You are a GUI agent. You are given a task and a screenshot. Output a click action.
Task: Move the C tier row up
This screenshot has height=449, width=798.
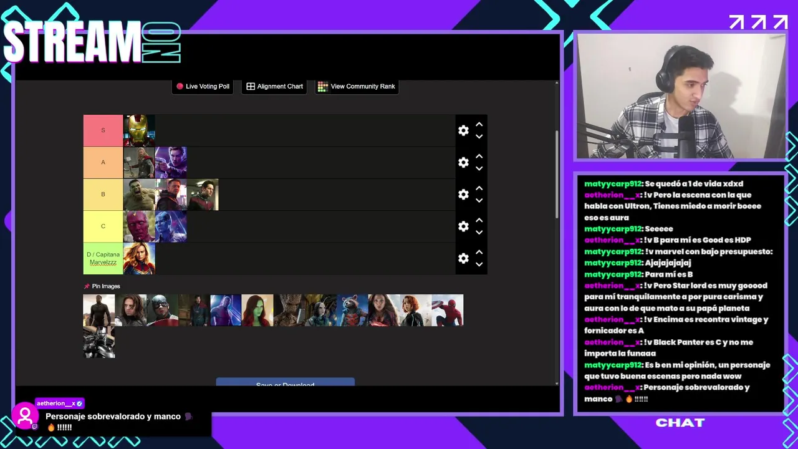(x=479, y=220)
